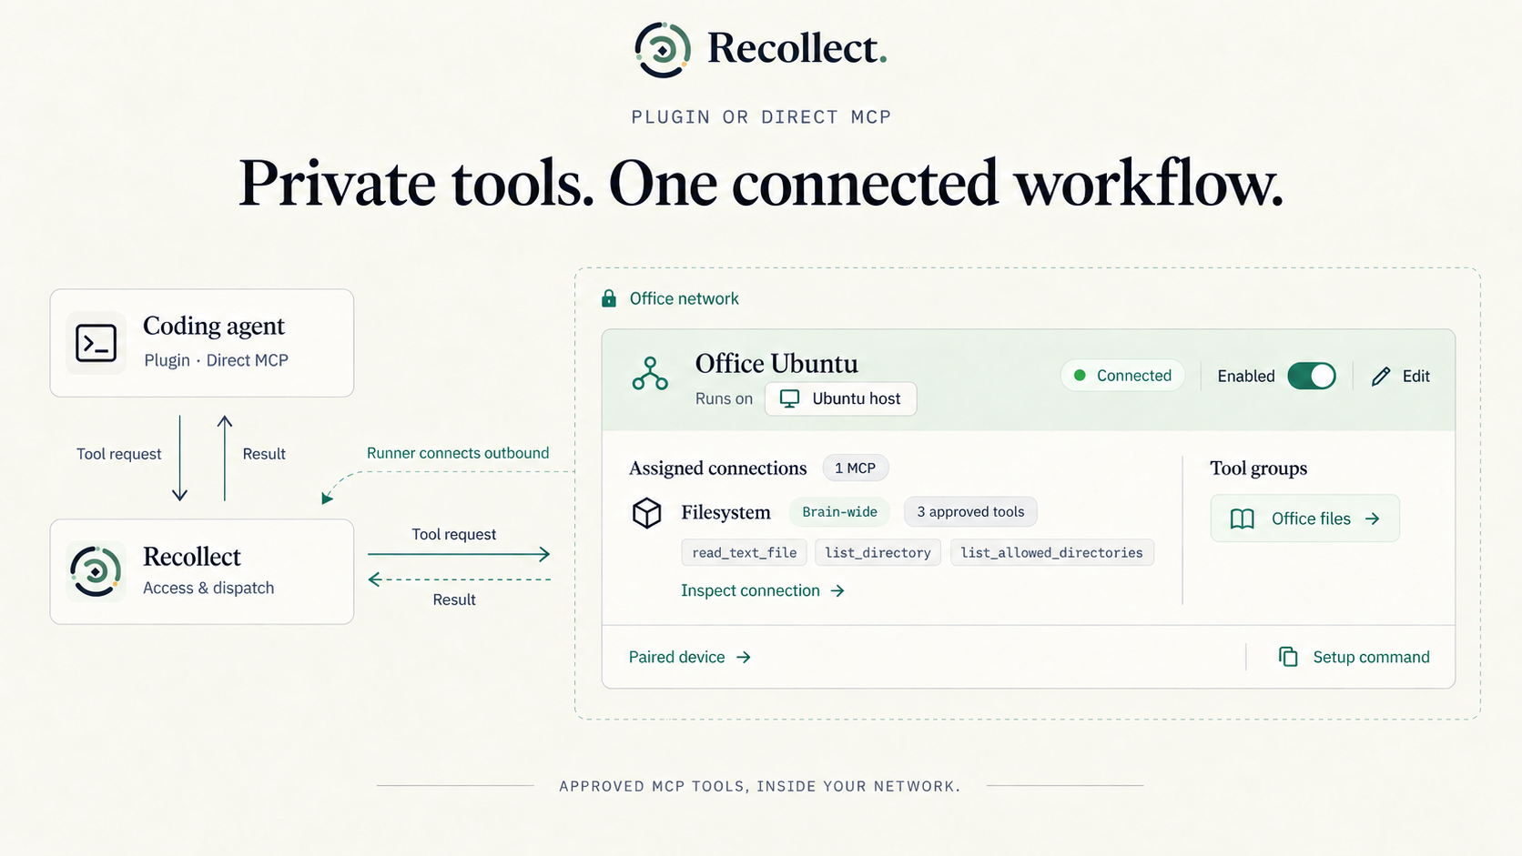The image size is (1522, 856).
Task: Click the Recollect wordmark at top
Action: (x=797, y=48)
